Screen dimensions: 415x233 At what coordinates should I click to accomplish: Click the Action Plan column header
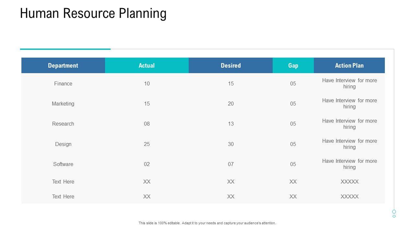pos(349,65)
